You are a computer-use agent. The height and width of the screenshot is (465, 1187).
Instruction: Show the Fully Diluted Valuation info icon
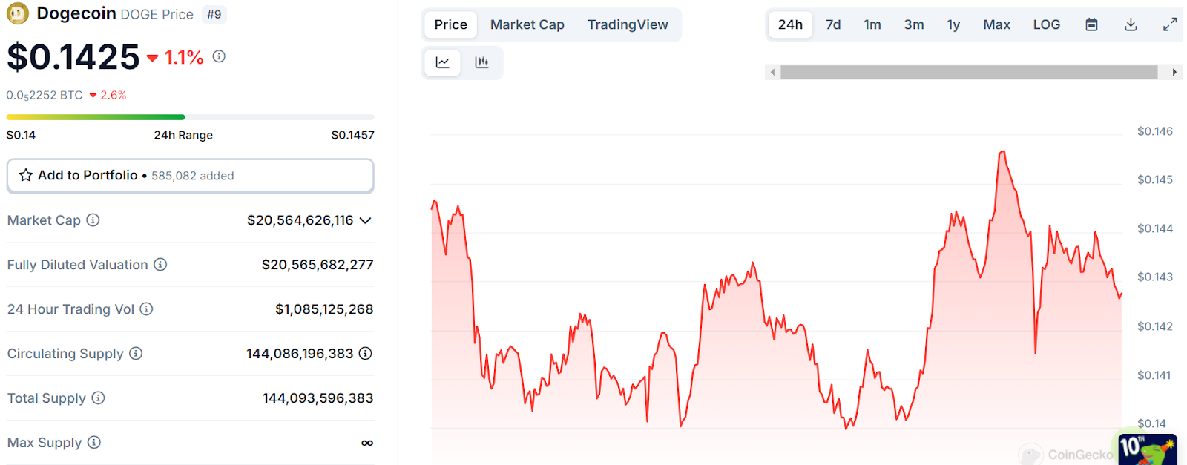tap(160, 265)
